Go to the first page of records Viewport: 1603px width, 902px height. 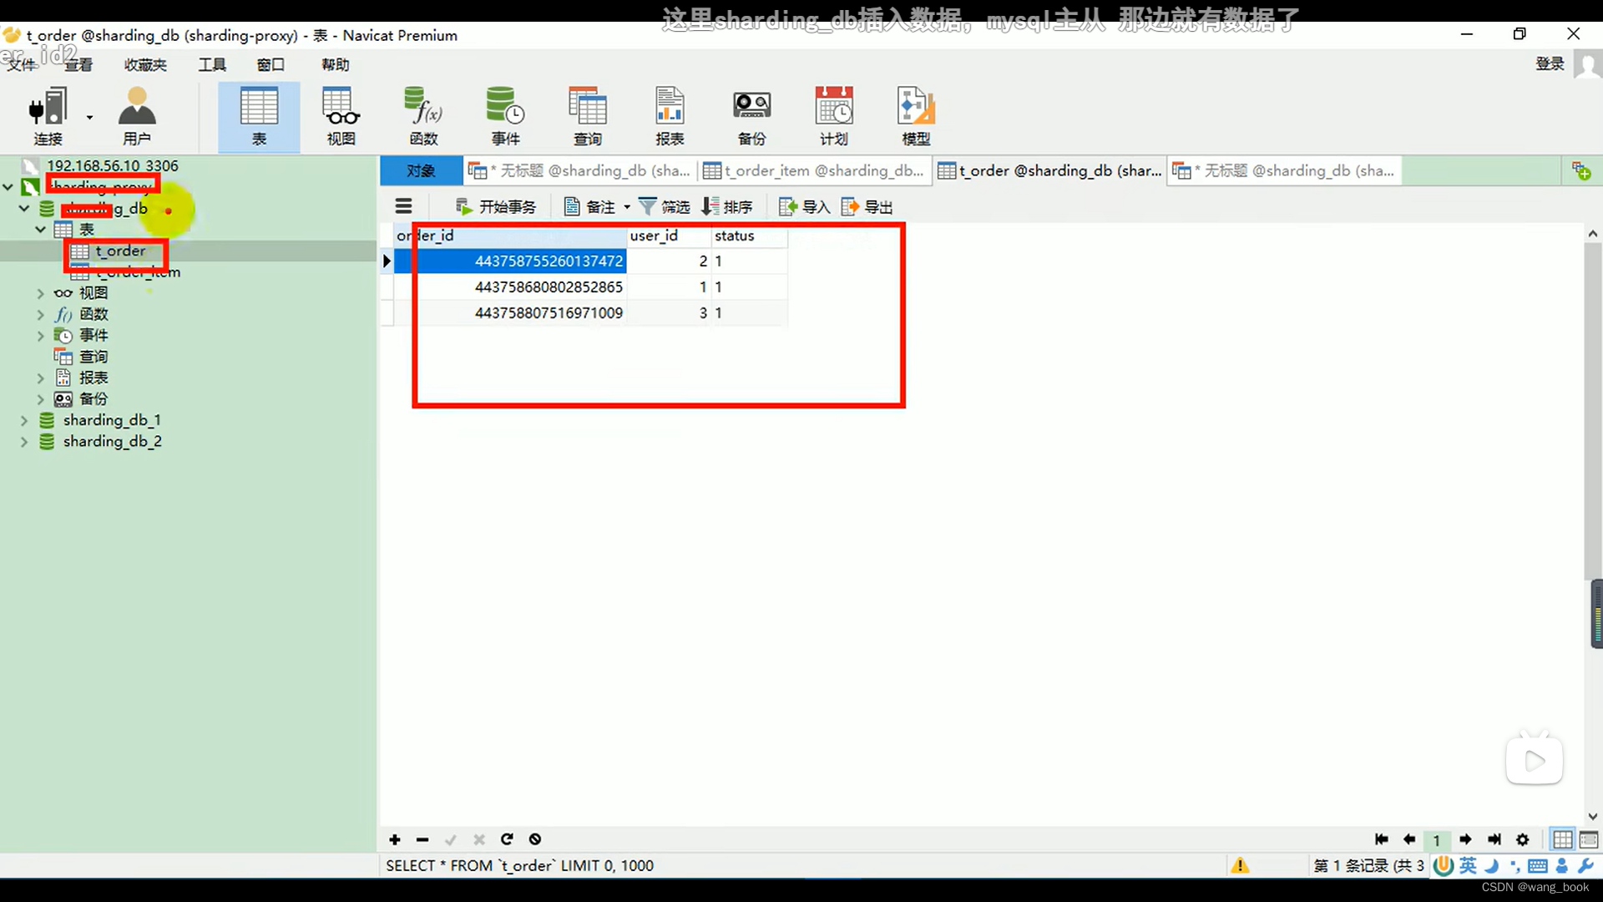(1382, 839)
